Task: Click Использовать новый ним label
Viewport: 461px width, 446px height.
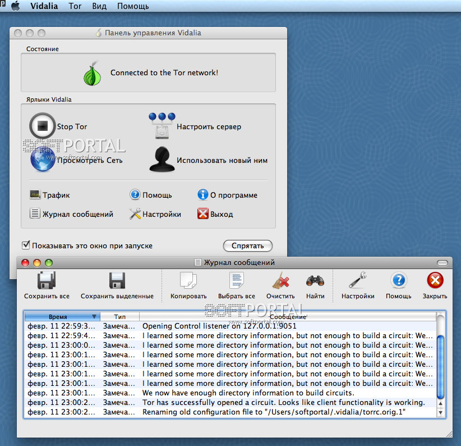Action: coord(222,160)
